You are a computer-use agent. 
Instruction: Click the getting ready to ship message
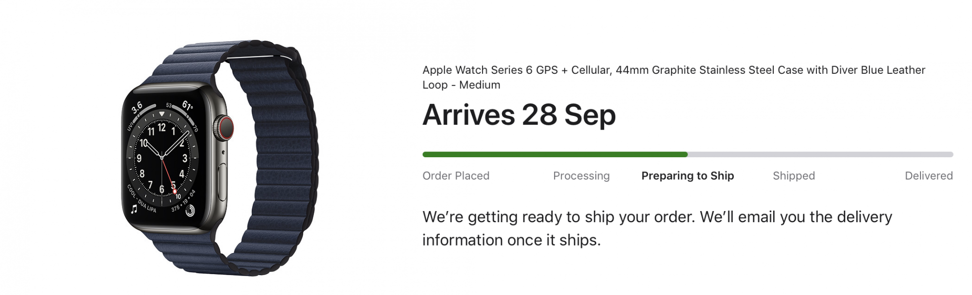[x=657, y=228]
